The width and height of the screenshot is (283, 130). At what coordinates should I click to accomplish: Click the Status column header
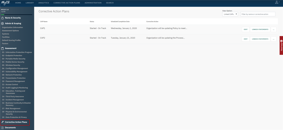tap(92, 22)
